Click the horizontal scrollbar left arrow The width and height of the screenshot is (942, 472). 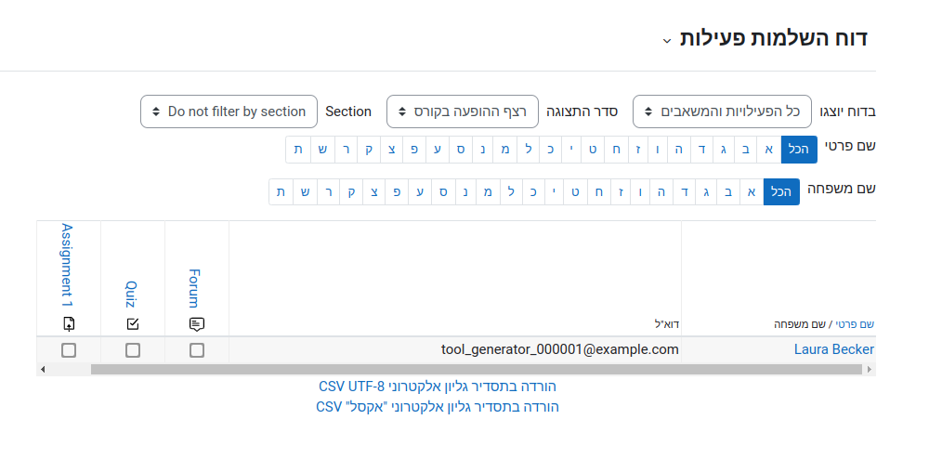42,369
